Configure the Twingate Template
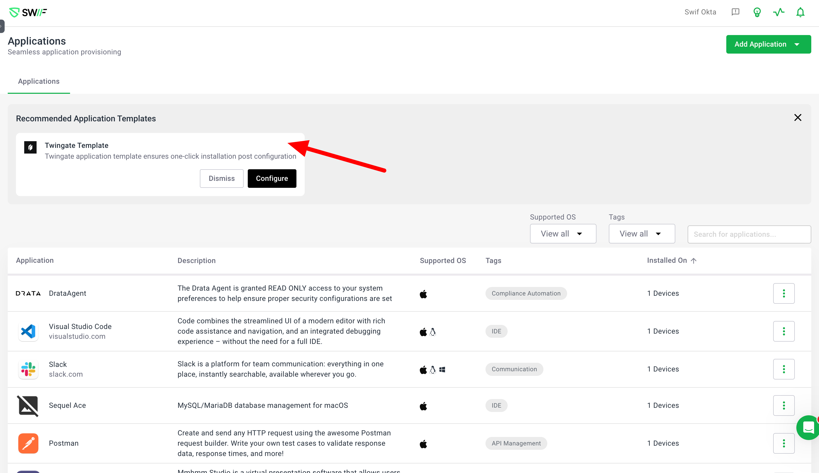 [x=272, y=178]
